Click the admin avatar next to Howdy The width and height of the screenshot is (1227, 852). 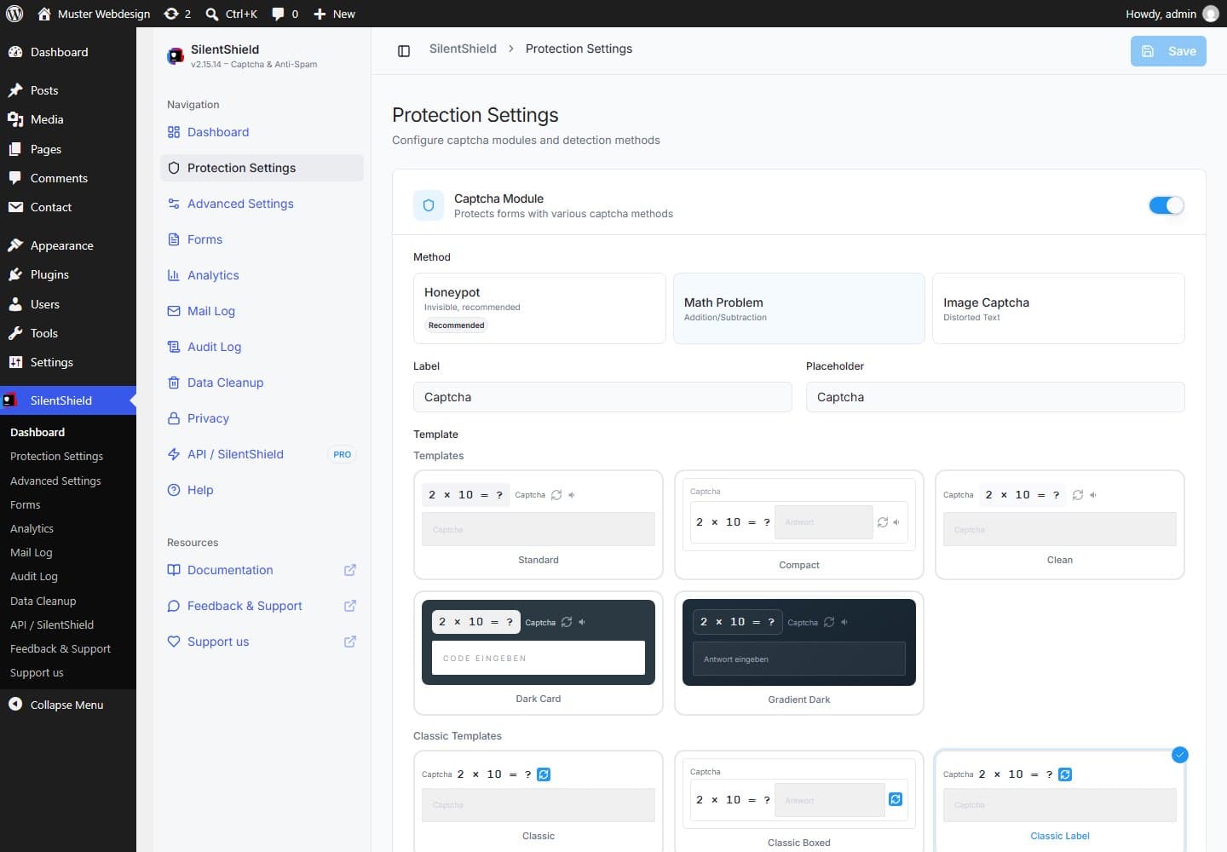(x=1210, y=14)
